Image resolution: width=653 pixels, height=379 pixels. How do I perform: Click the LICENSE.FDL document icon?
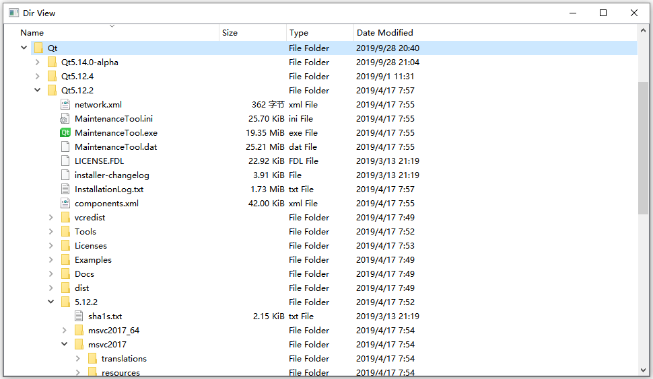pyautogui.click(x=65, y=161)
